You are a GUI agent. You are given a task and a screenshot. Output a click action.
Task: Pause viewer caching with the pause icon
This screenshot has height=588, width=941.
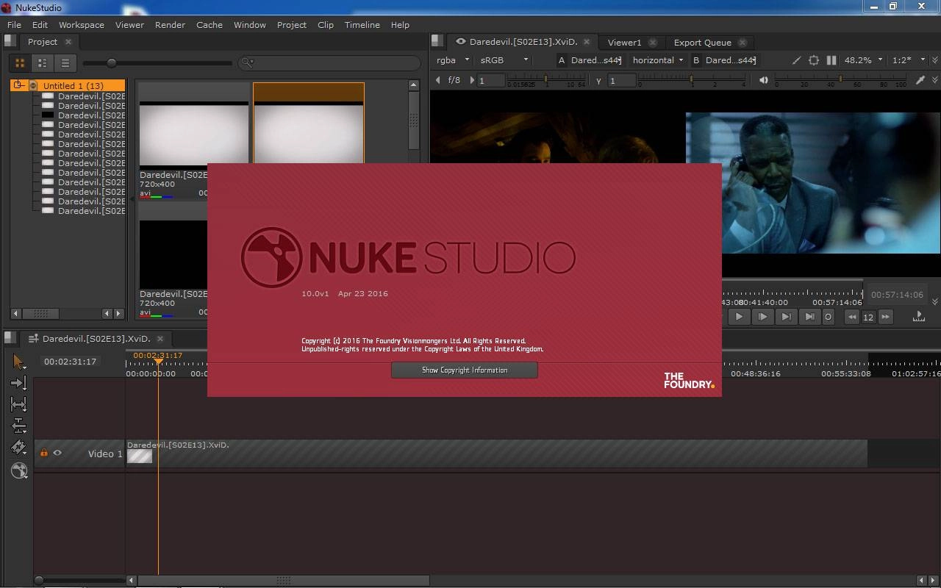coord(831,60)
